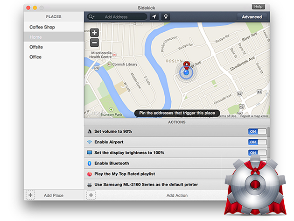Click the Airport wifi icon

coord(90,142)
